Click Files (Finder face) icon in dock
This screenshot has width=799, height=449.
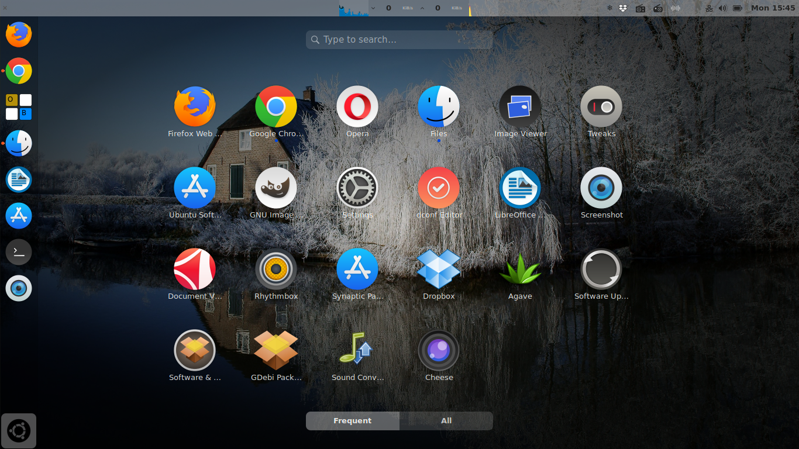coord(19,143)
